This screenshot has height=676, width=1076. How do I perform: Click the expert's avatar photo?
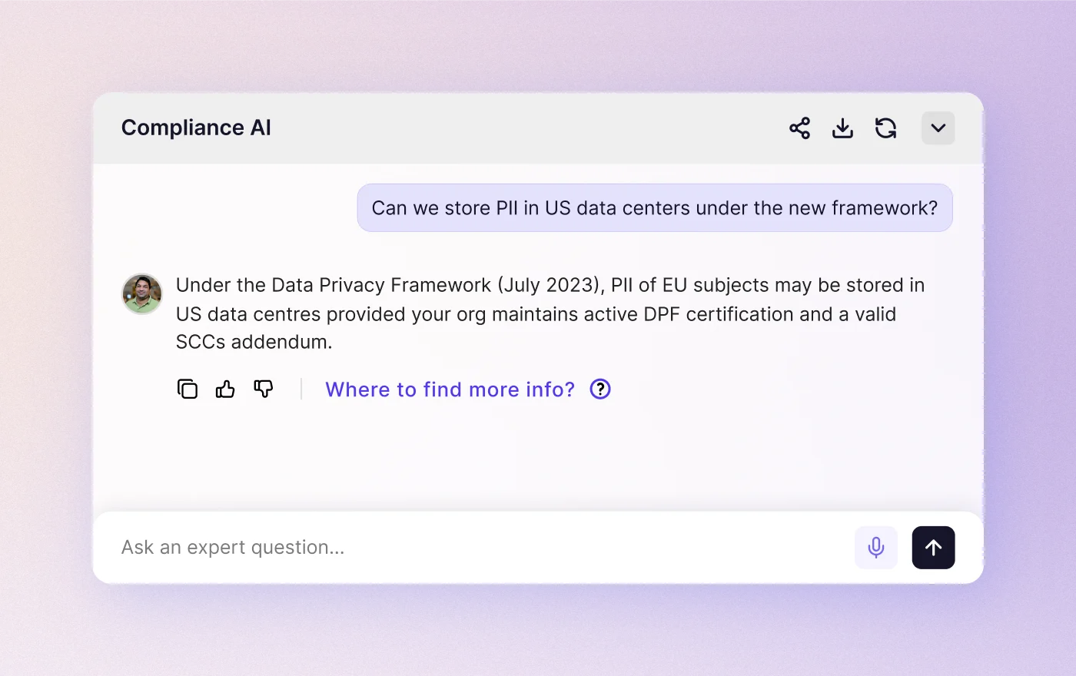[142, 294]
